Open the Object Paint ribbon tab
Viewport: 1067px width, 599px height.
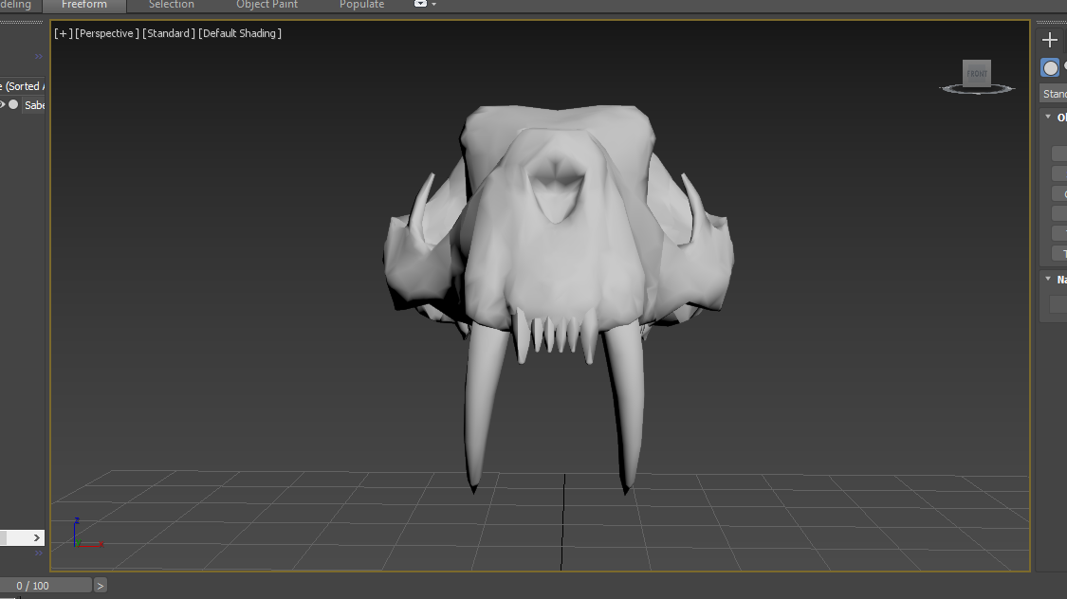coord(267,5)
